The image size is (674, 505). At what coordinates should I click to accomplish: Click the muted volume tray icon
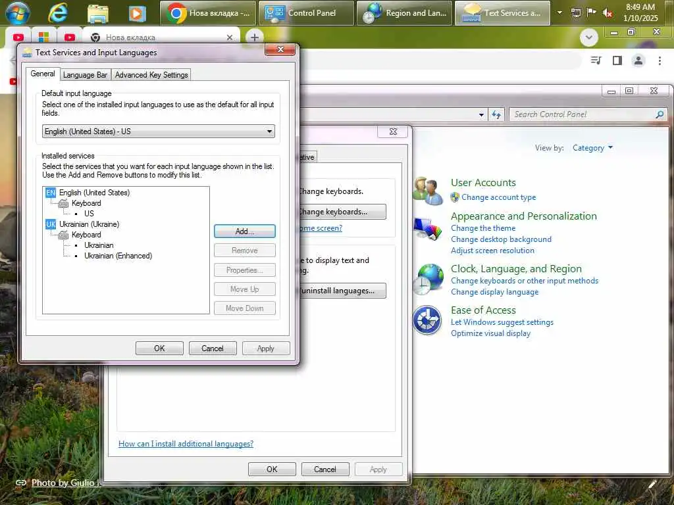tap(608, 13)
